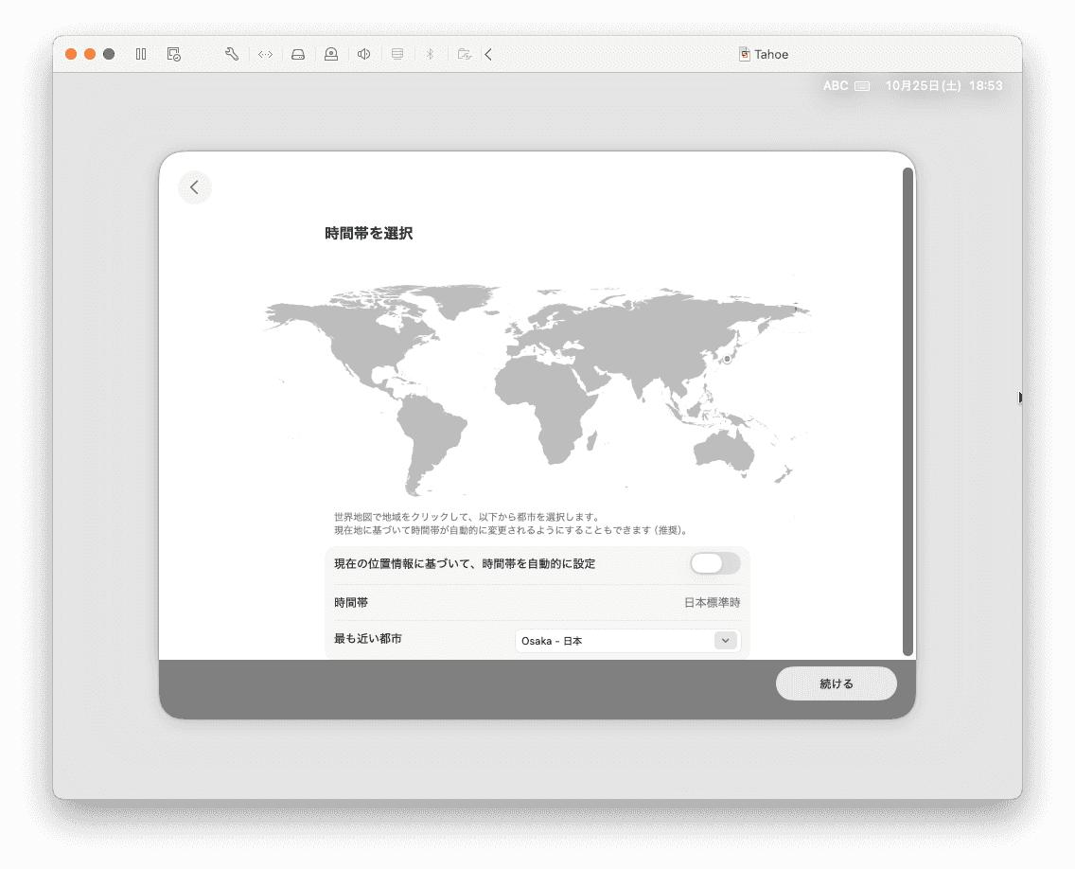Collapse the toolbar using the chevron

click(x=488, y=54)
